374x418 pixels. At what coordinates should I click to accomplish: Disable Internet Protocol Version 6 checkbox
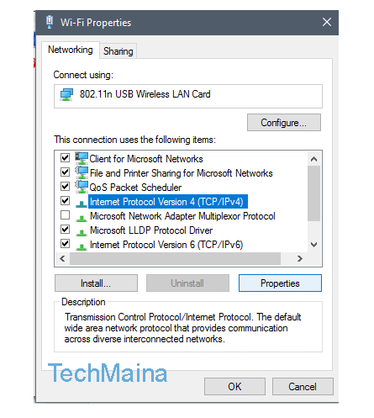click(x=65, y=243)
